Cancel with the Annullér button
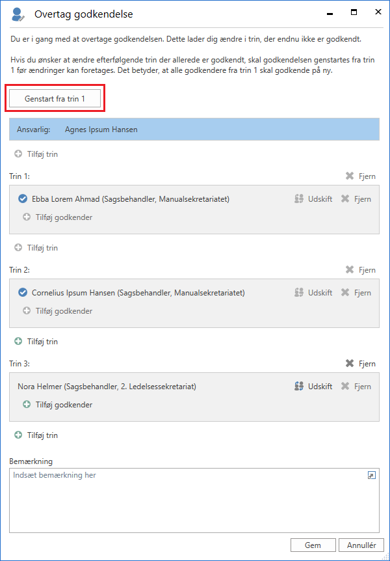 point(361,545)
